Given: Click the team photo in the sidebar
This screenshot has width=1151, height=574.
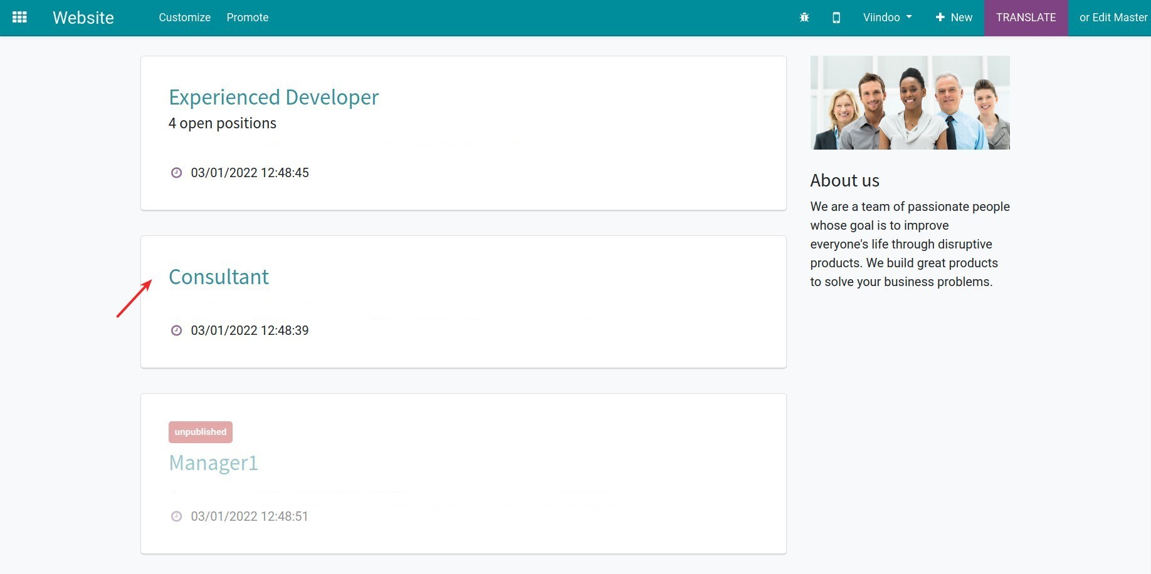Looking at the screenshot, I should (x=910, y=102).
